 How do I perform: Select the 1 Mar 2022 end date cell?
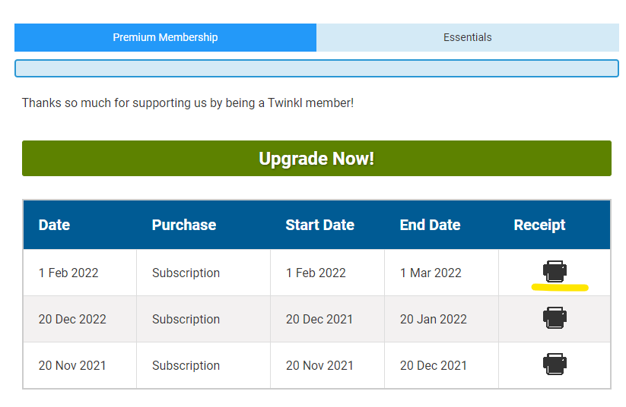[431, 273]
